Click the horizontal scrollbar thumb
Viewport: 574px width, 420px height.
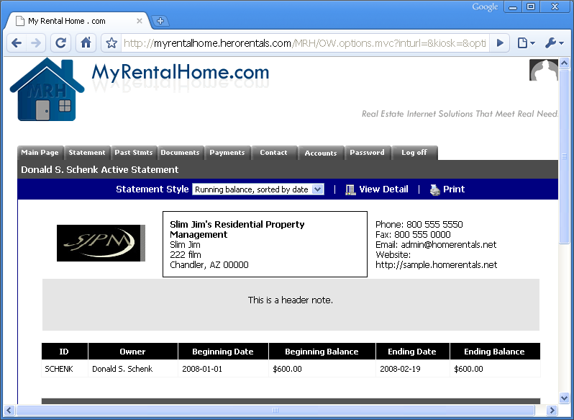click(275, 410)
